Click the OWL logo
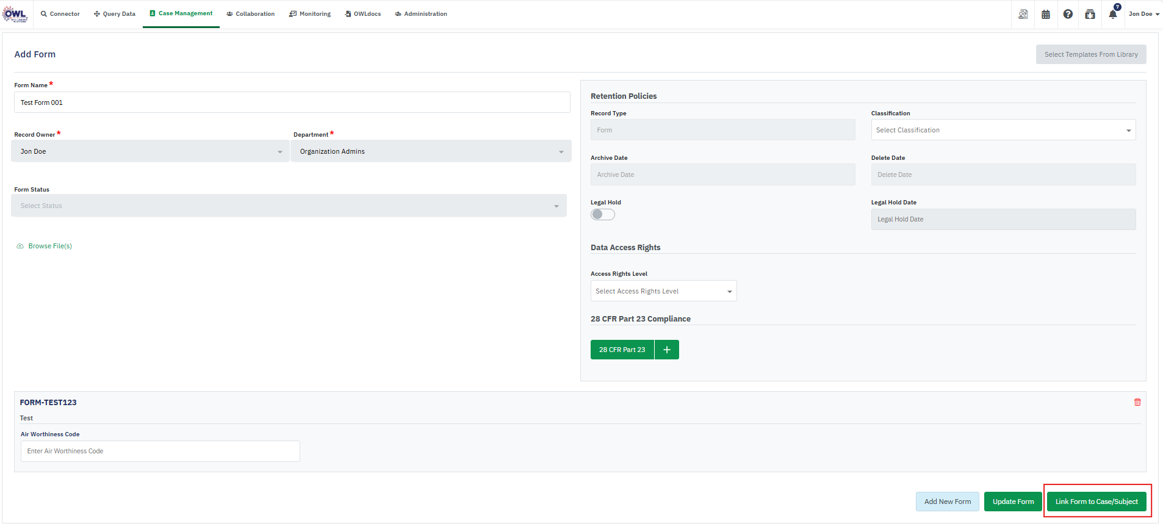The width and height of the screenshot is (1163, 529). [15, 14]
